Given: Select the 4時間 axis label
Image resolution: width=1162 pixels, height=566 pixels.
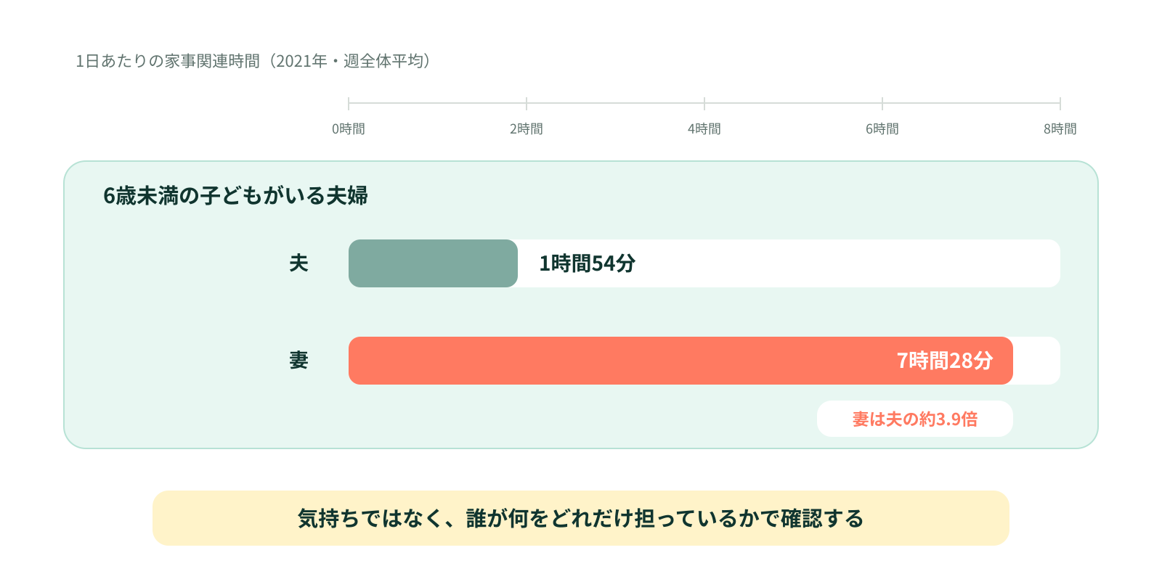Looking at the screenshot, I should click(x=704, y=128).
